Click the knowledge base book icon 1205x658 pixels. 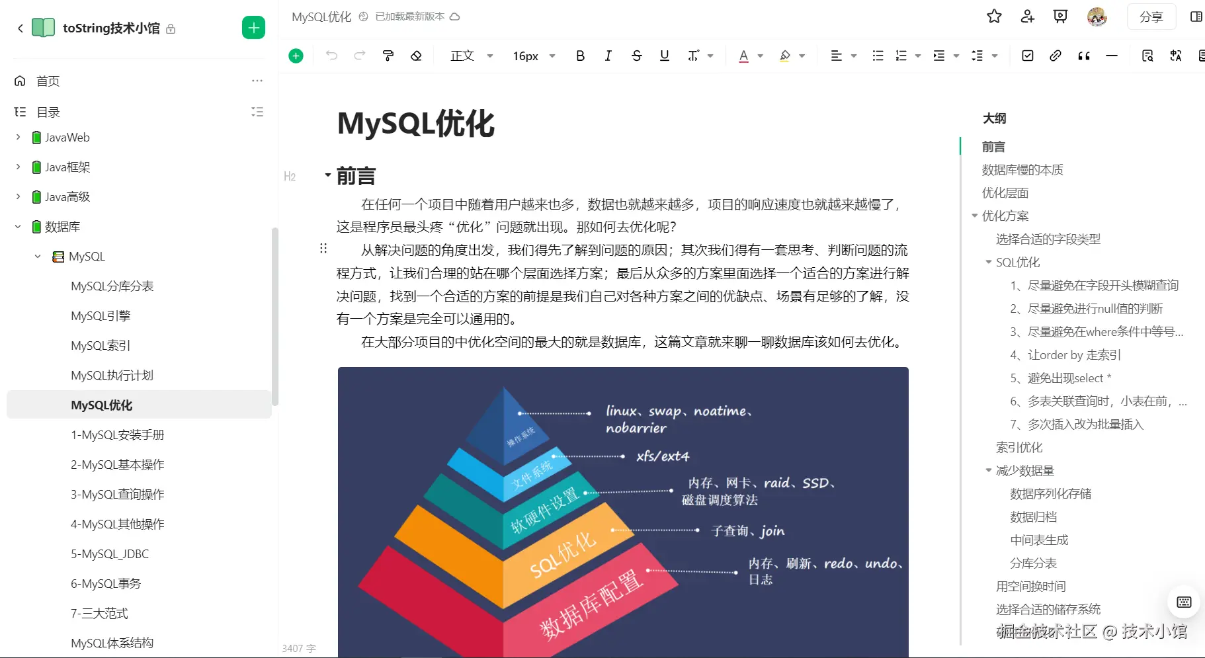point(43,28)
